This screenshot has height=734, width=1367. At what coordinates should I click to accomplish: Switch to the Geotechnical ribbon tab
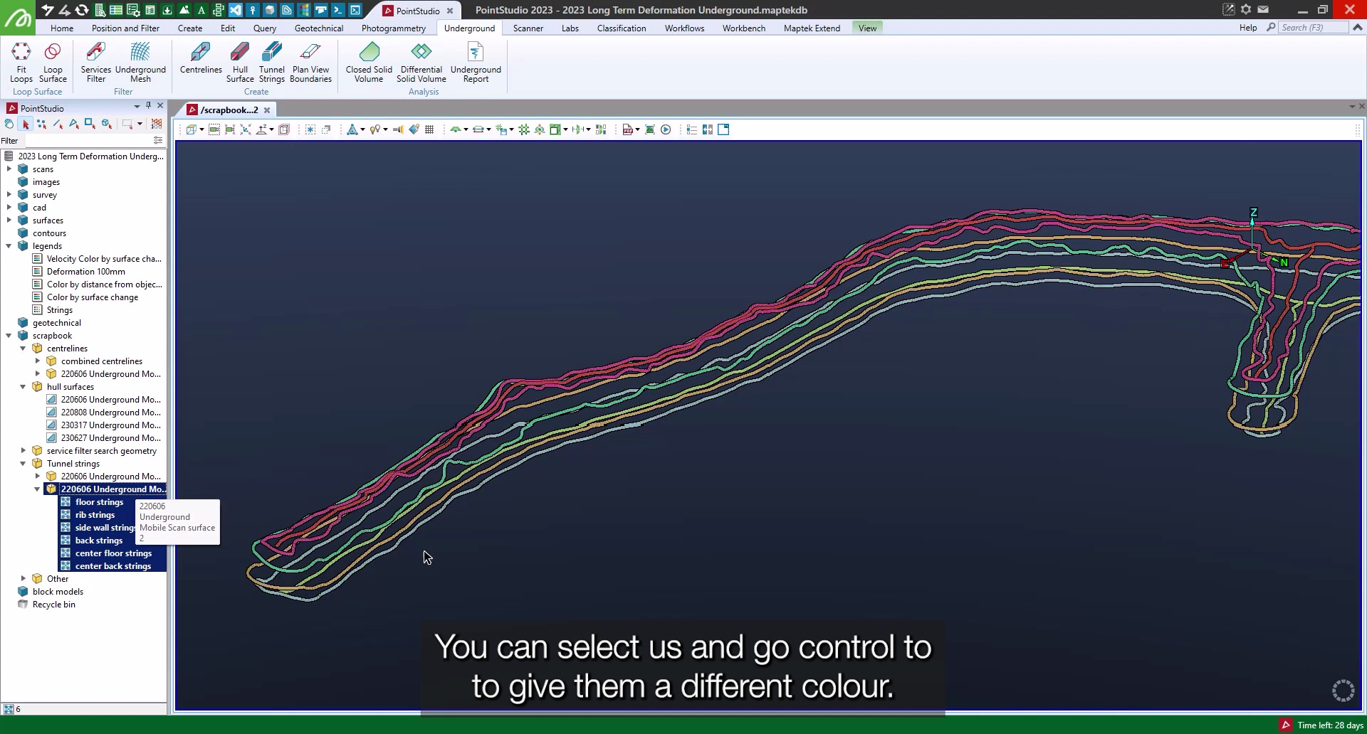point(318,28)
